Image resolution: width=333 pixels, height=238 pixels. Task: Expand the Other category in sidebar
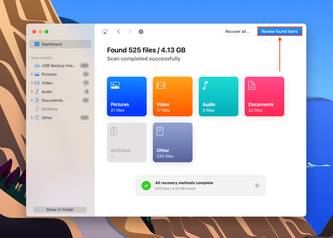(32, 118)
